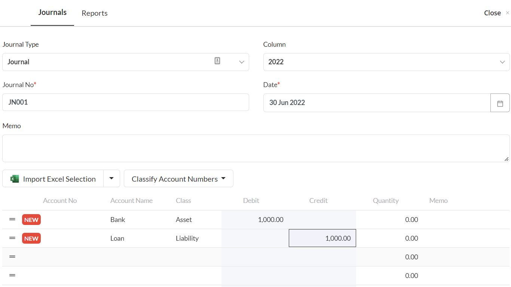Click the contact card icon in Journal Type
This screenshot has width=511, height=287.
[217, 61]
